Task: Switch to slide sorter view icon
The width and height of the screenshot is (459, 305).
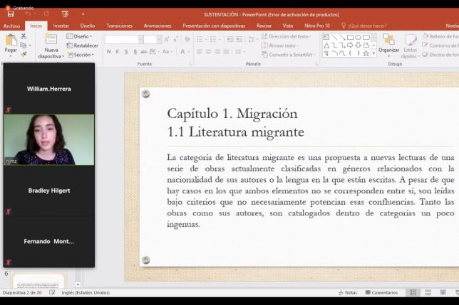Action: 429,292
